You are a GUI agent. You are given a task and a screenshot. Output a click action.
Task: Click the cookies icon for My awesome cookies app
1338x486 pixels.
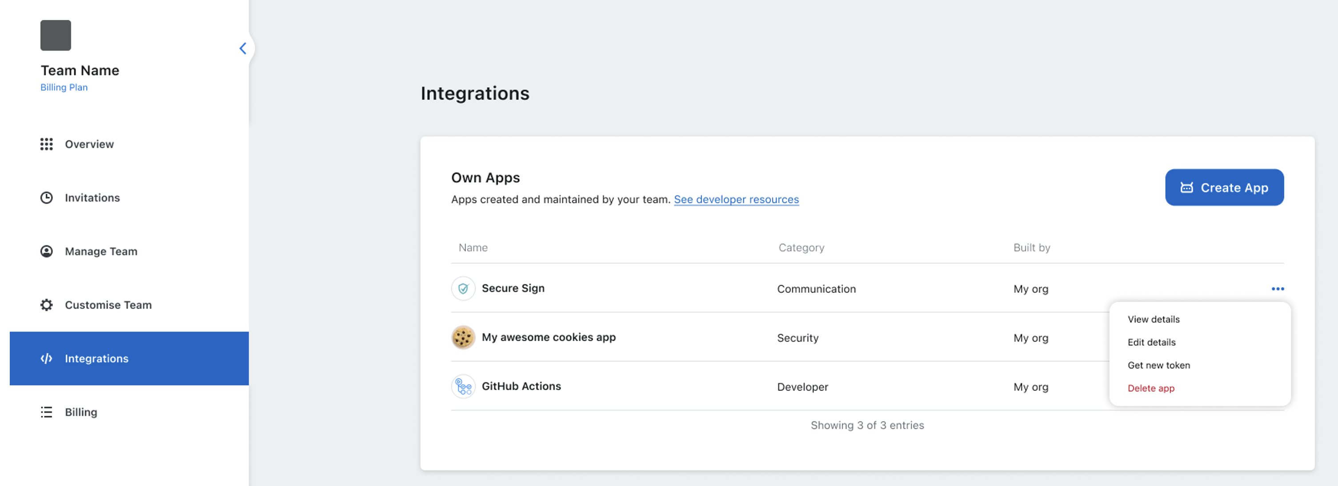[x=463, y=337]
